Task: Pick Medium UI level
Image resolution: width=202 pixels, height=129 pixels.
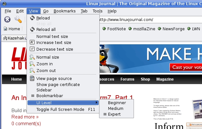Action: (115, 109)
